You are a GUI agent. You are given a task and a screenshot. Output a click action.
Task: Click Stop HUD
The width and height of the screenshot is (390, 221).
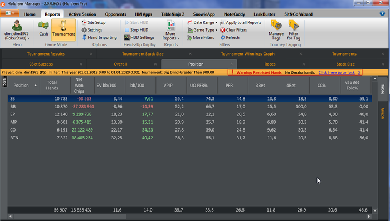136,30
